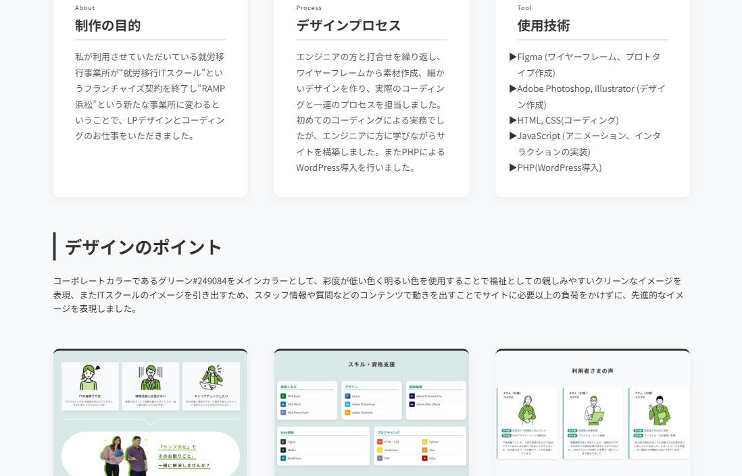The width and height of the screenshot is (742, 476).
Task: Open the ランプ浜松 link text
Action: pos(176,446)
